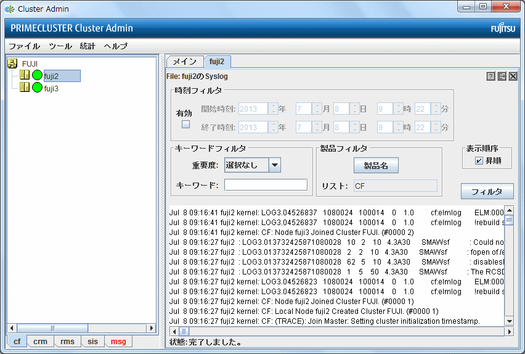The height and width of the screenshot is (354, 525).
Task: Click the start time hour stepper
Action: click(398, 109)
